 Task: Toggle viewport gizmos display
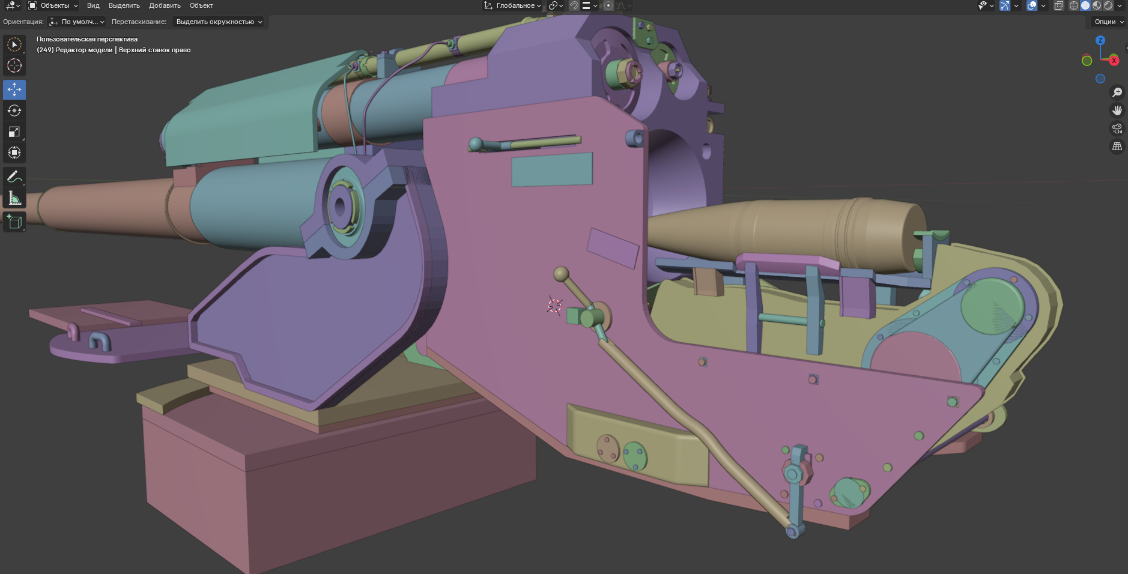pos(1005,5)
